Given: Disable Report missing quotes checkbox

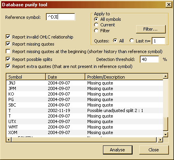Looking at the screenshot, I should pyautogui.click(x=8, y=44).
